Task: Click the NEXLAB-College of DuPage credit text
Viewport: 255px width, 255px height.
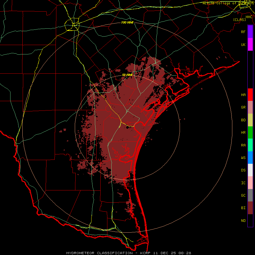Action: pyautogui.click(x=228, y=3)
